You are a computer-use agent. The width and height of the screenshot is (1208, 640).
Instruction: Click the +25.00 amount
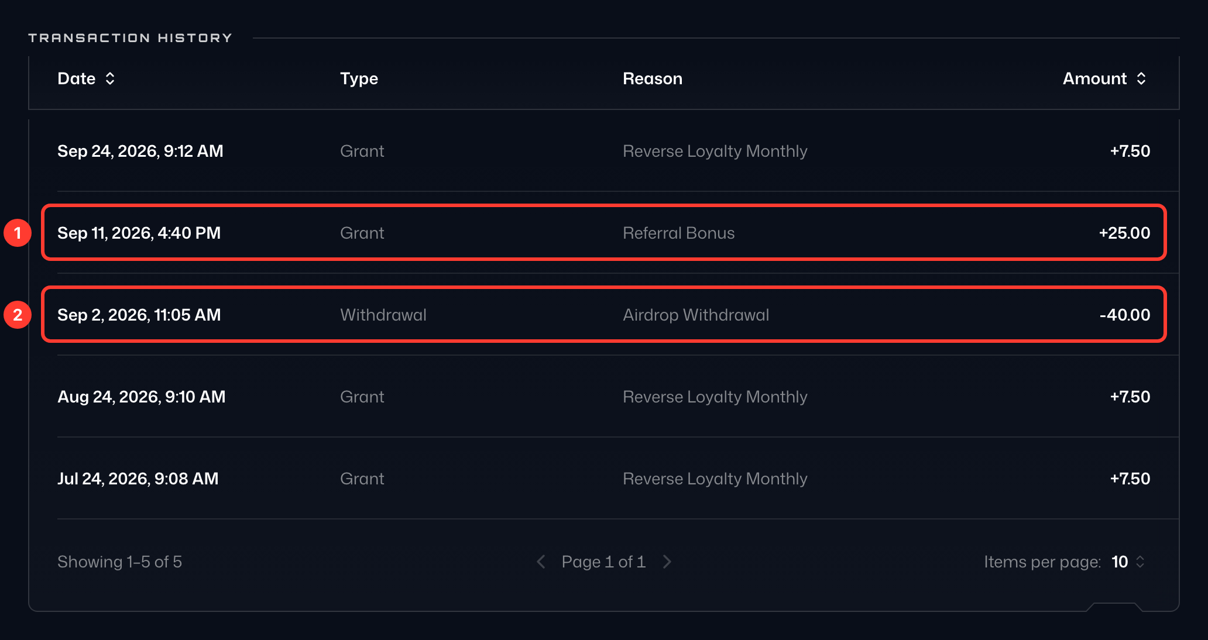(1124, 233)
